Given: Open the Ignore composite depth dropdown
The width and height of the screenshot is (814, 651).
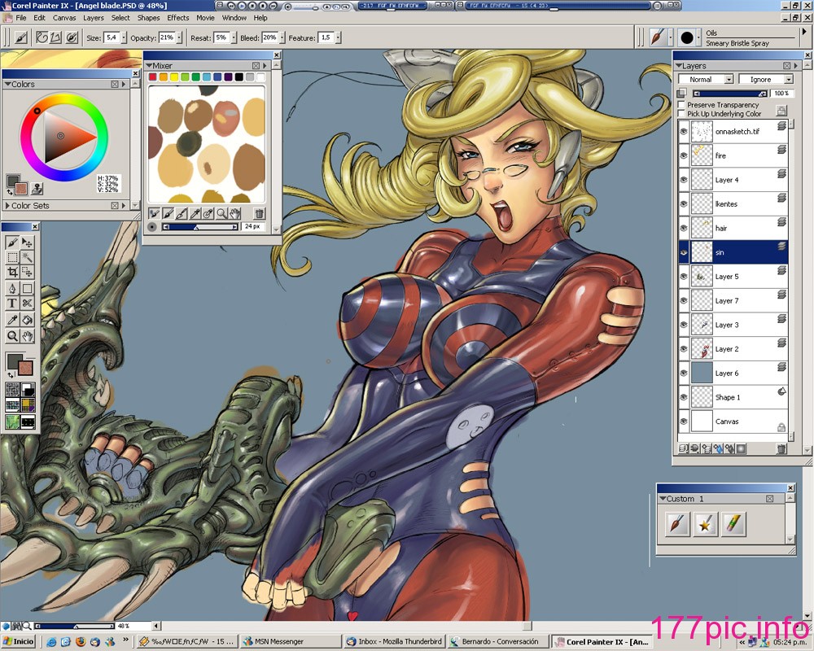Looking at the screenshot, I should pos(766,80).
